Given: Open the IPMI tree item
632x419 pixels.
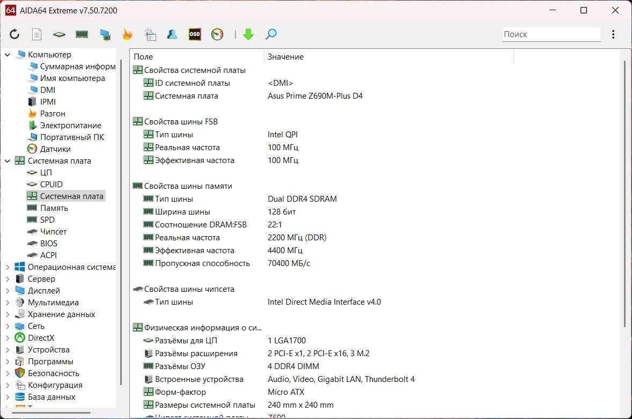Looking at the screenshot, I should click(48, 102).
